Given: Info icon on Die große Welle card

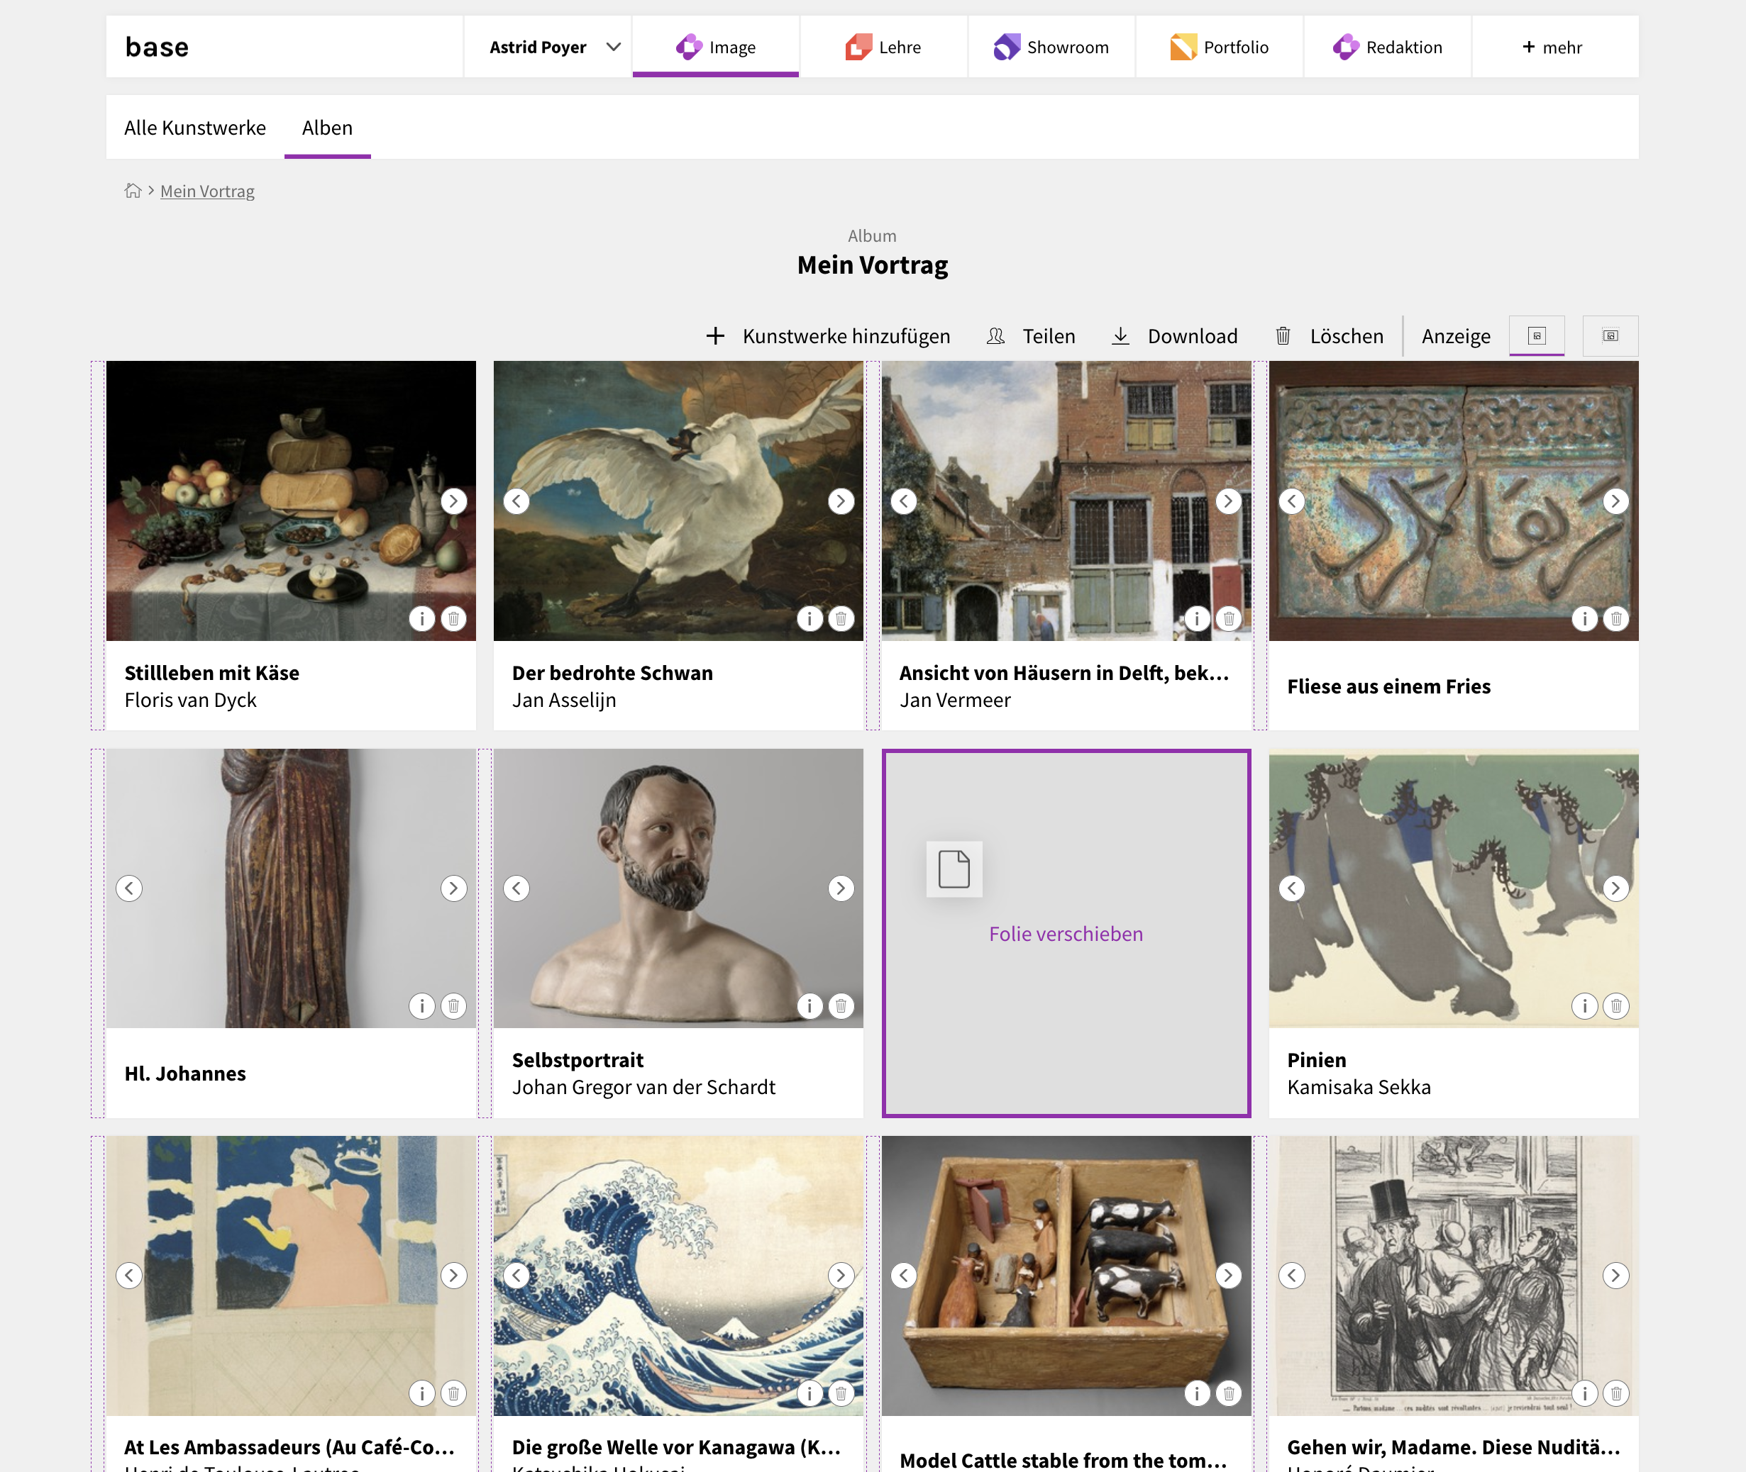Looking at the screenshot, I should 809,1393.
